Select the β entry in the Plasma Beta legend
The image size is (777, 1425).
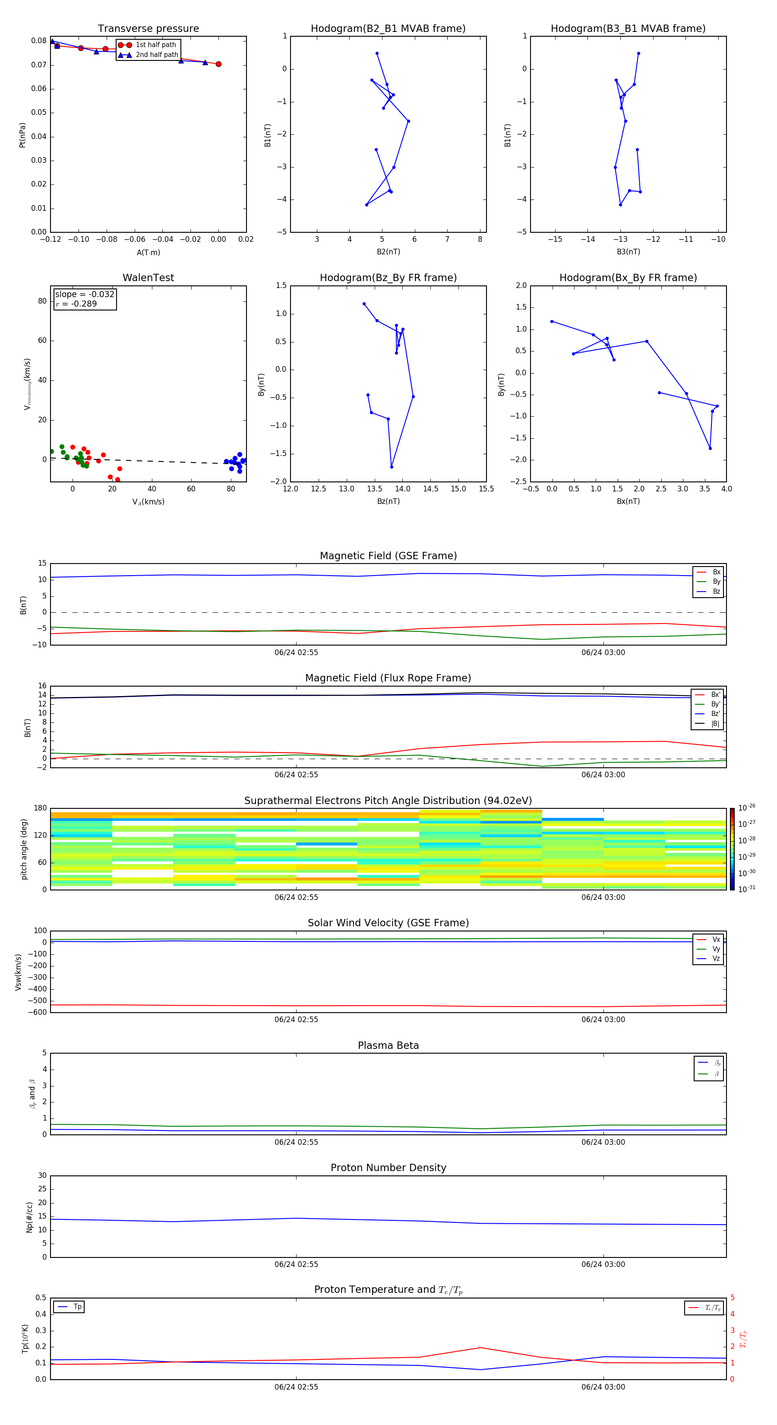709,1074
